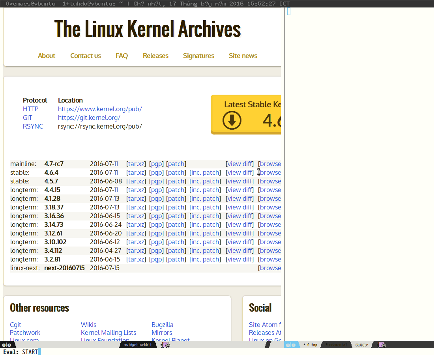
Task: Click the Other resources heading
Action: point(39,308)
